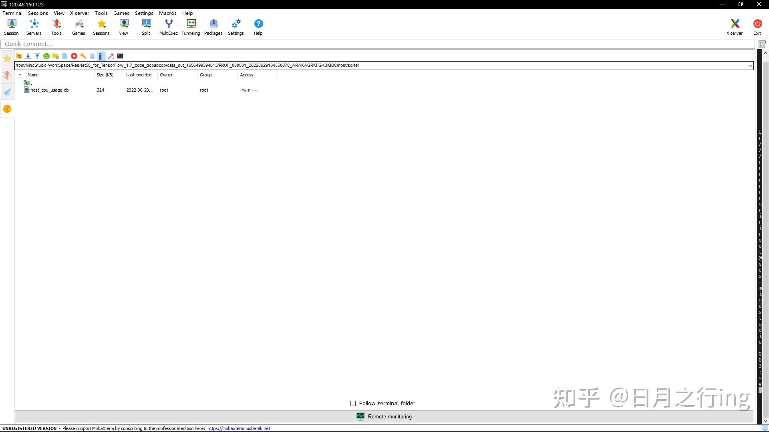Upload files with the upload arrow icon

pos(37,56)
